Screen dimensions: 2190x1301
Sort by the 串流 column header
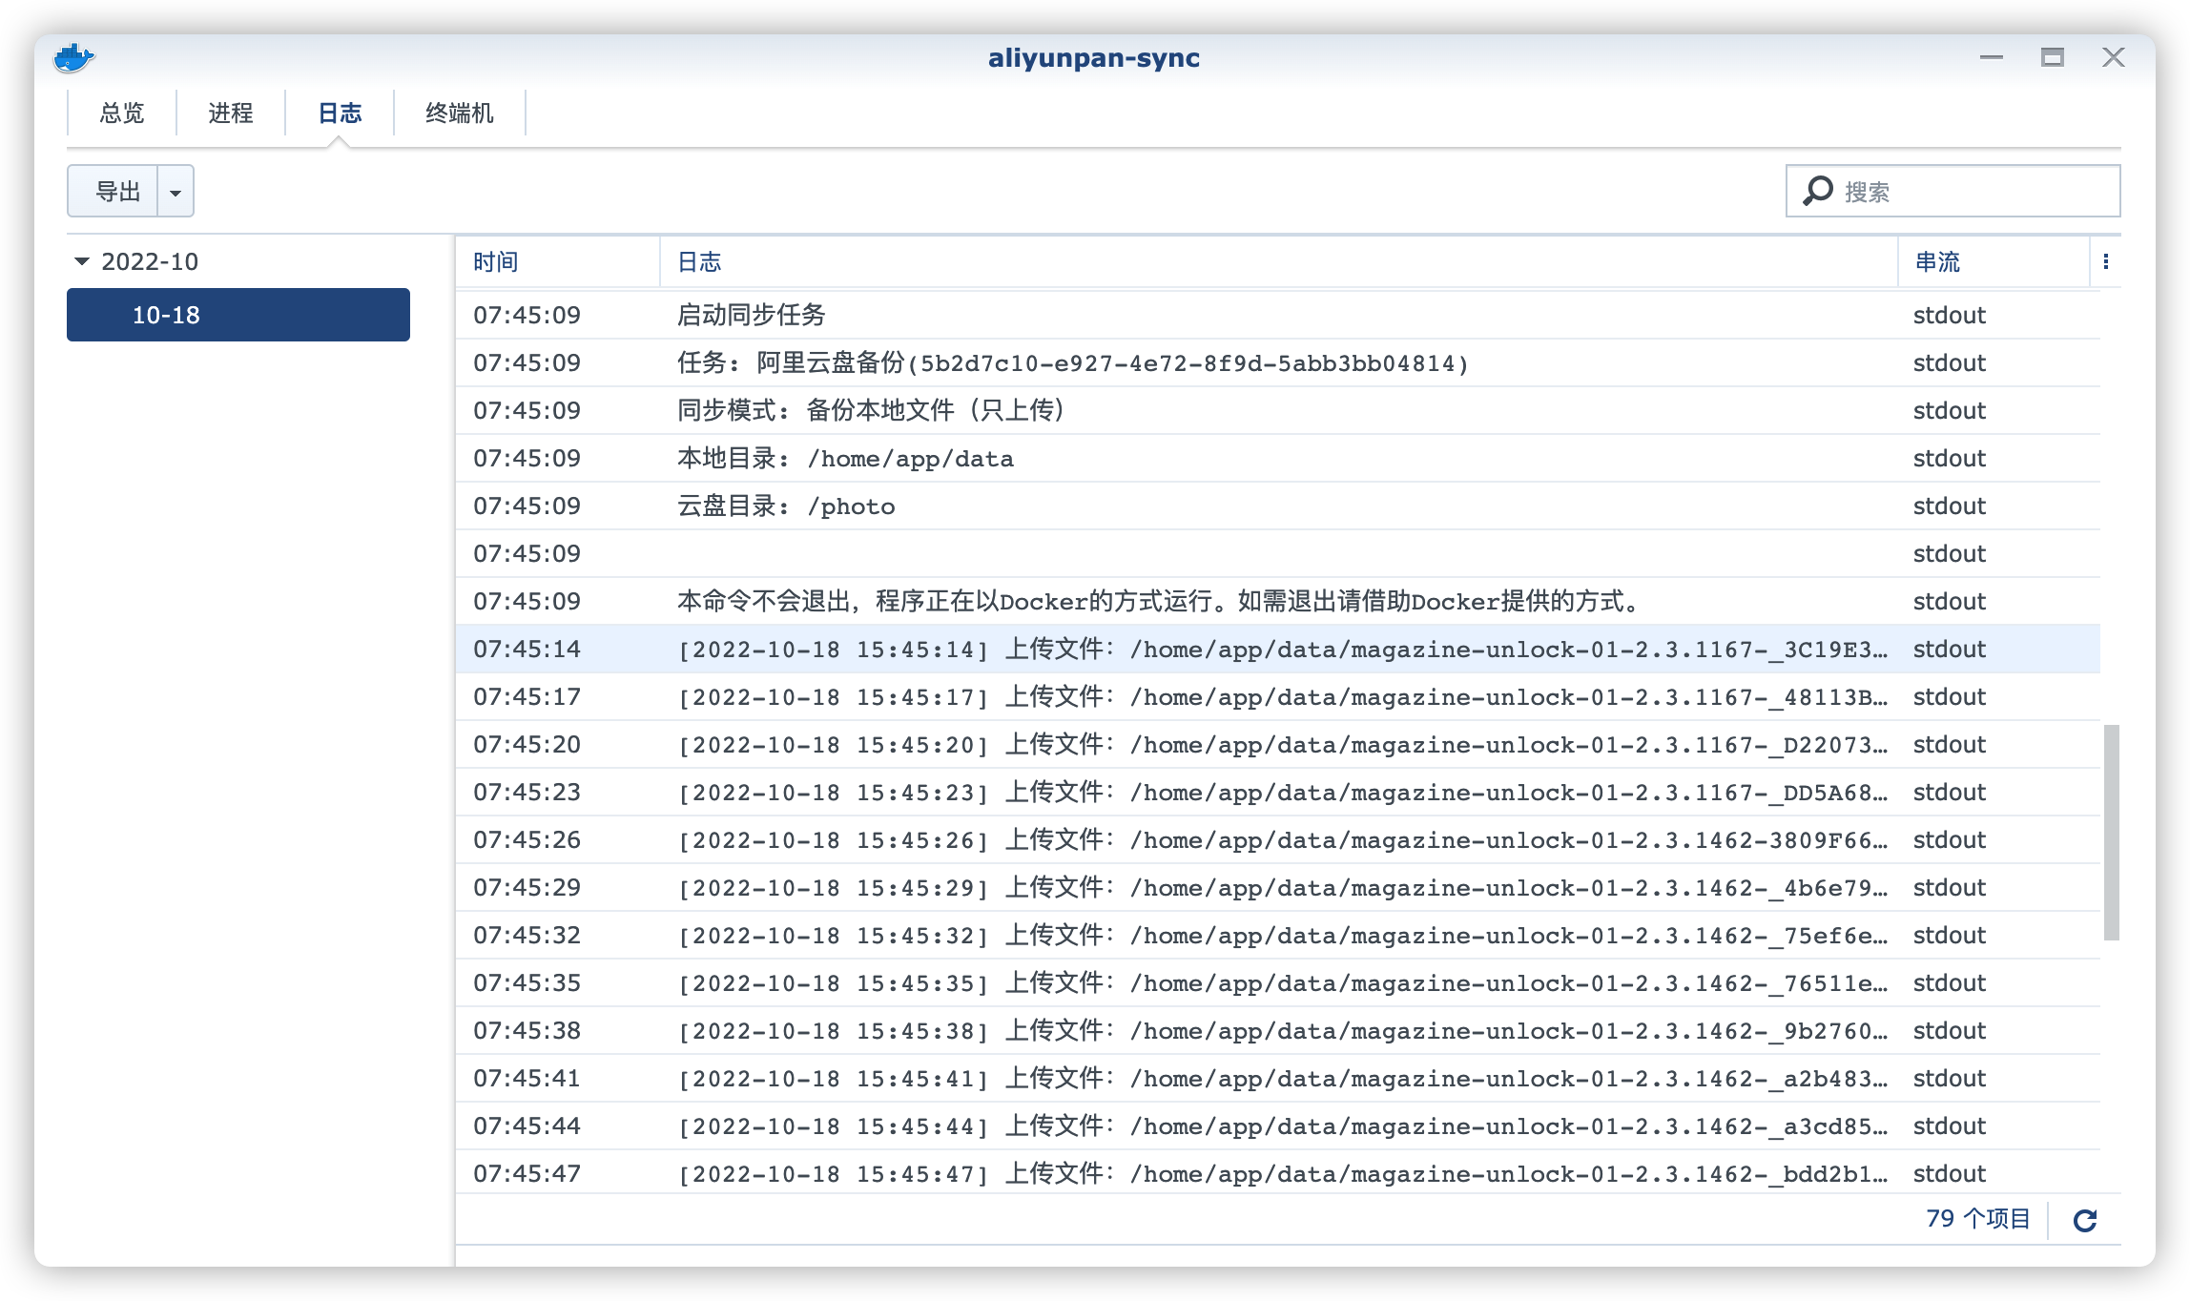1994,261
